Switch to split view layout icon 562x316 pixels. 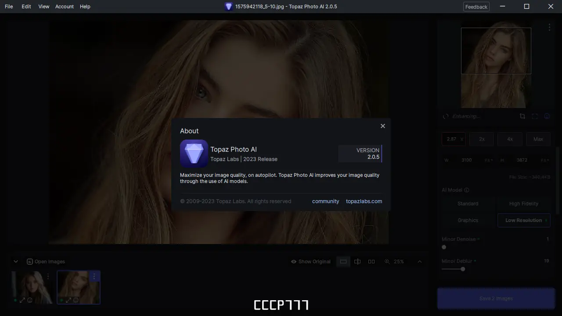coord(357,262)
